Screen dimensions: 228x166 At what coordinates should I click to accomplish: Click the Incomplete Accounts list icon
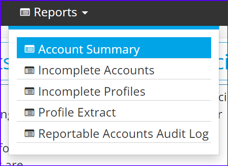30,70
